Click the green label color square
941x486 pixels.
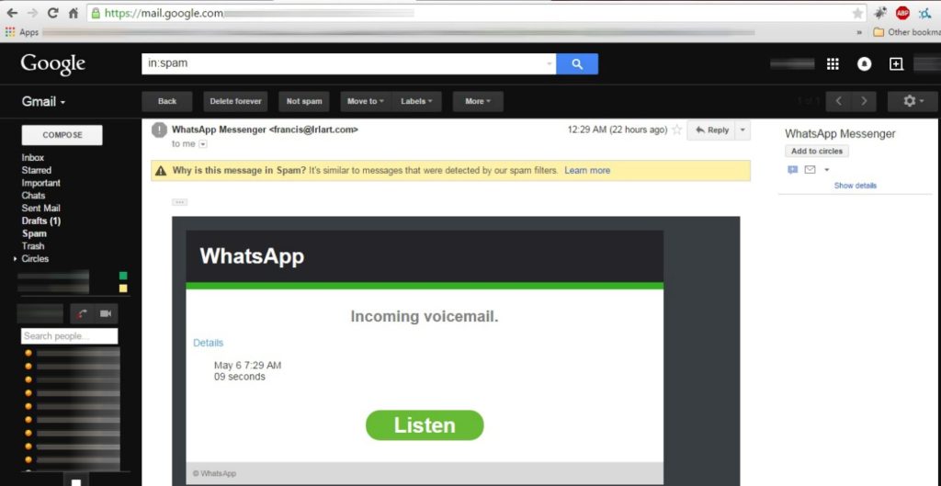tap(123, 276)
